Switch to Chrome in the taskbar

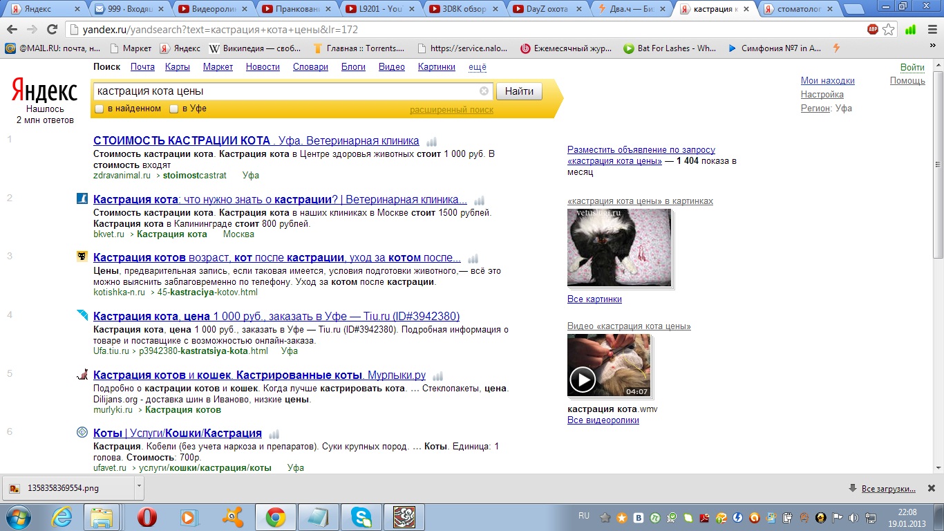[x=276, y=517]
